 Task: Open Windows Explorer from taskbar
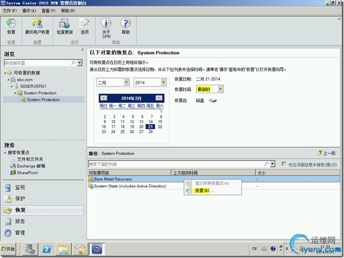click(64, 249)
